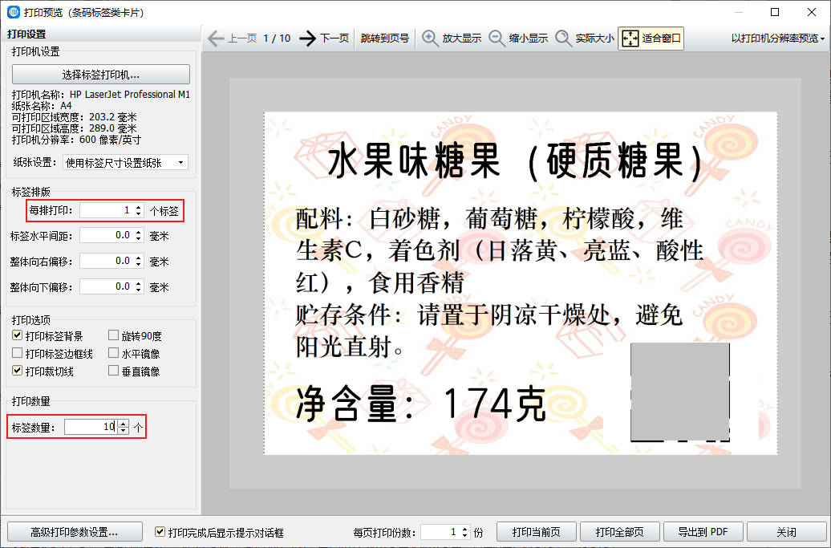Click 打印机名称 HP LaserJet text
831x548 pixels.
[x=101, y=95]
